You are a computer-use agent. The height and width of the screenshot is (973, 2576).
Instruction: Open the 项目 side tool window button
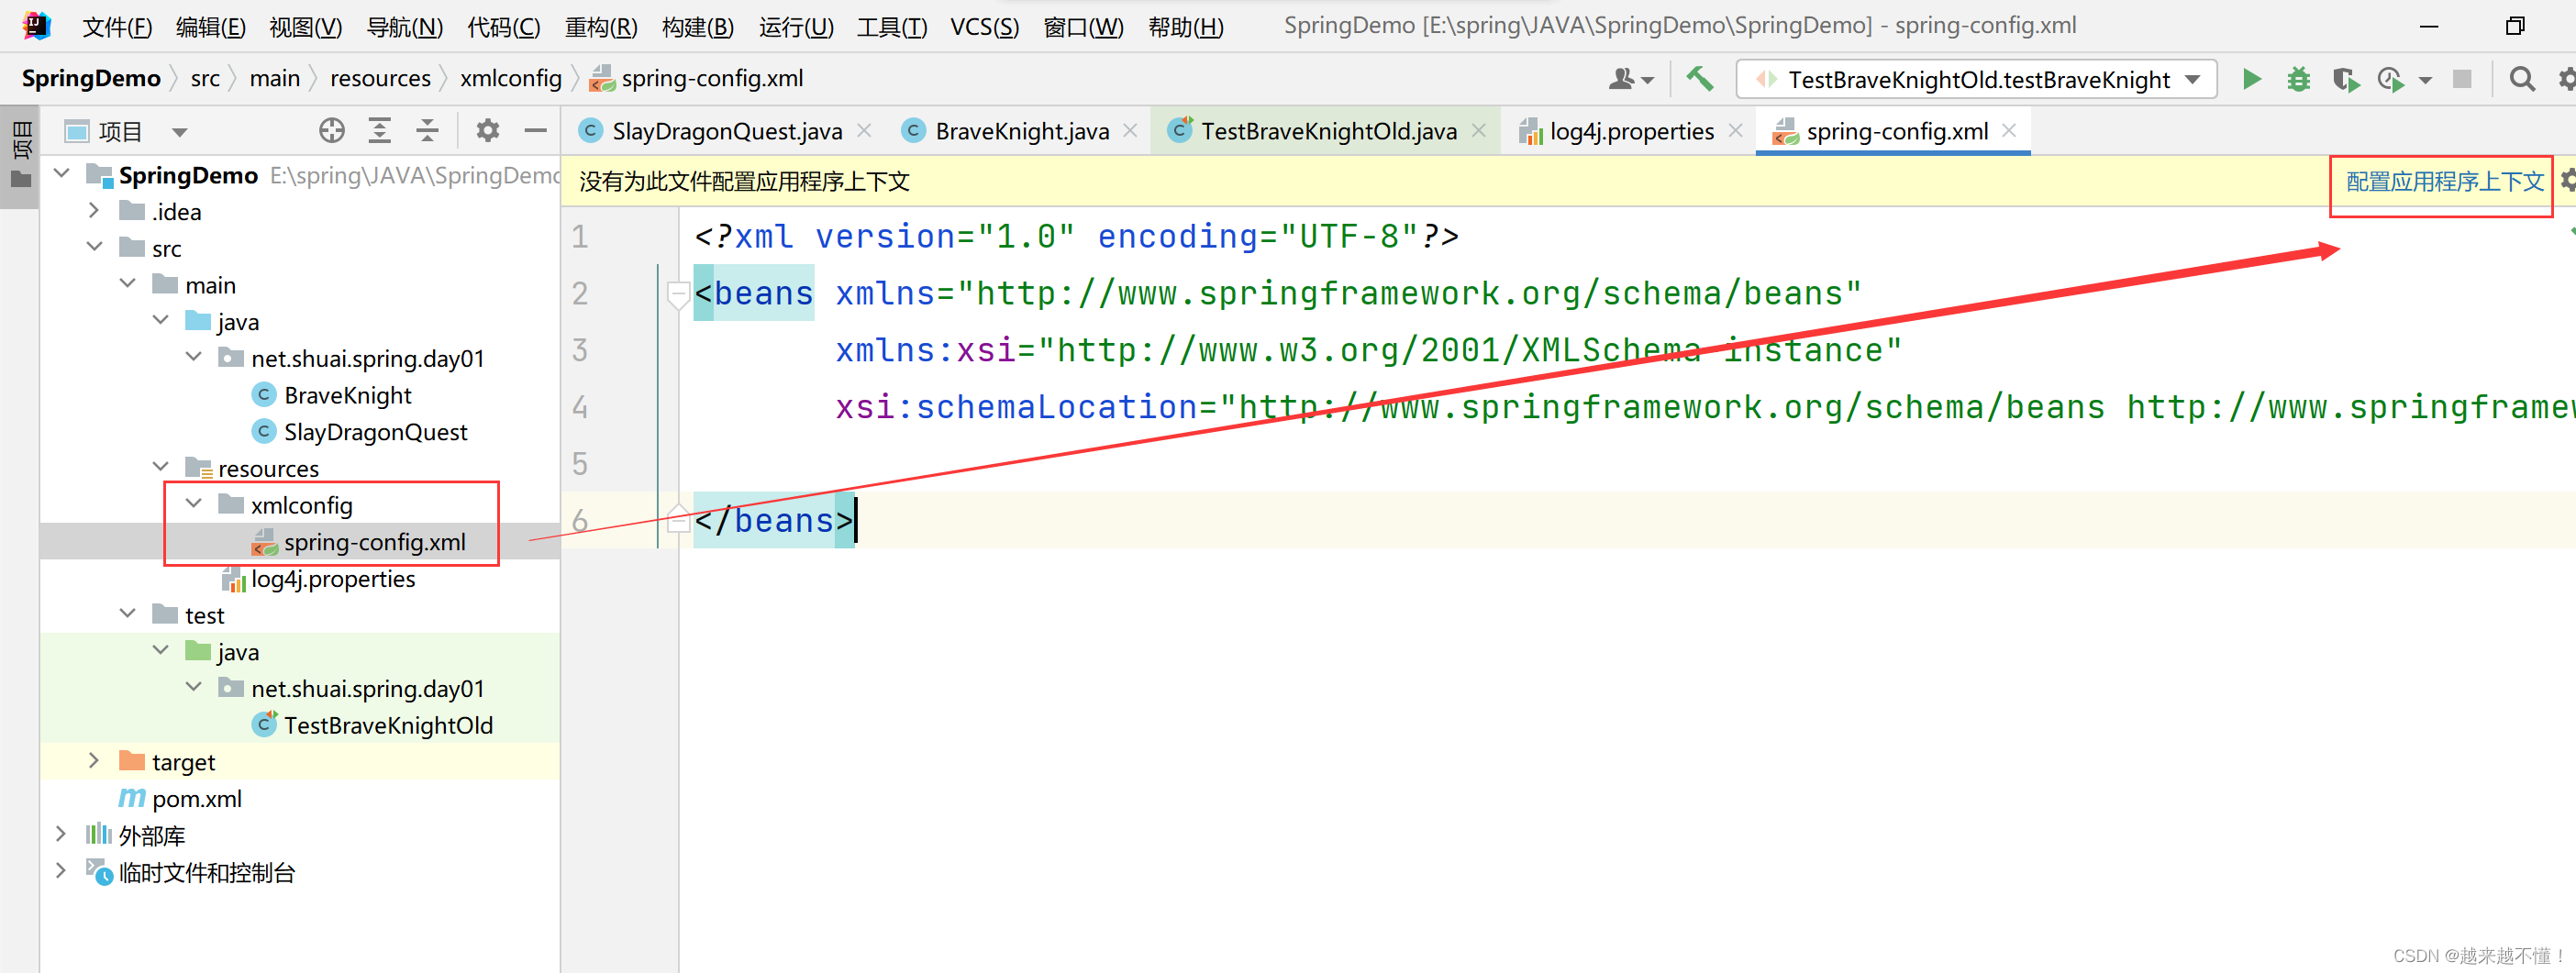pos(20,158)
